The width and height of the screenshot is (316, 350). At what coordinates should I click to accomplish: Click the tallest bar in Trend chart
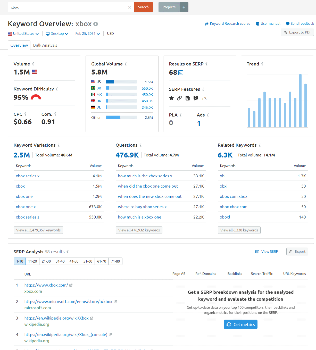pos(300,101)
